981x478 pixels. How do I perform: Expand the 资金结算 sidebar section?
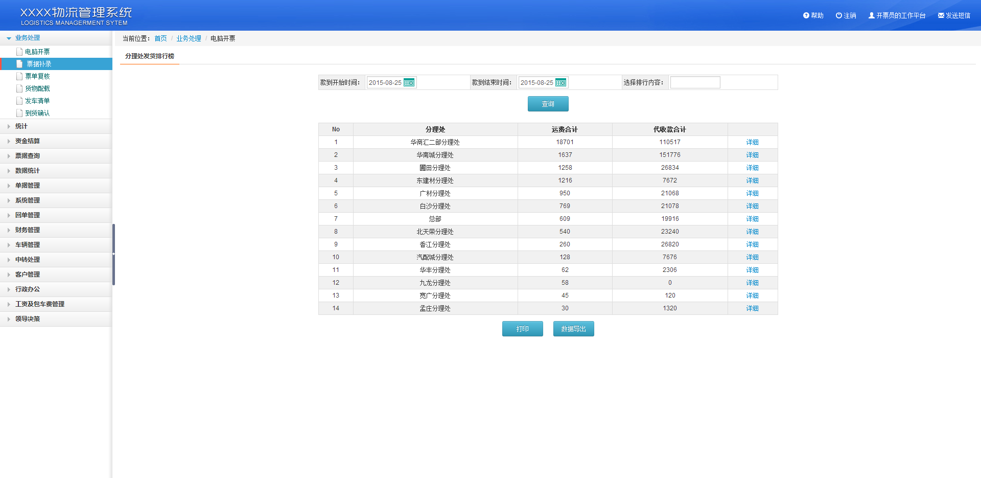pyautogui.click(x=56, y=141)
